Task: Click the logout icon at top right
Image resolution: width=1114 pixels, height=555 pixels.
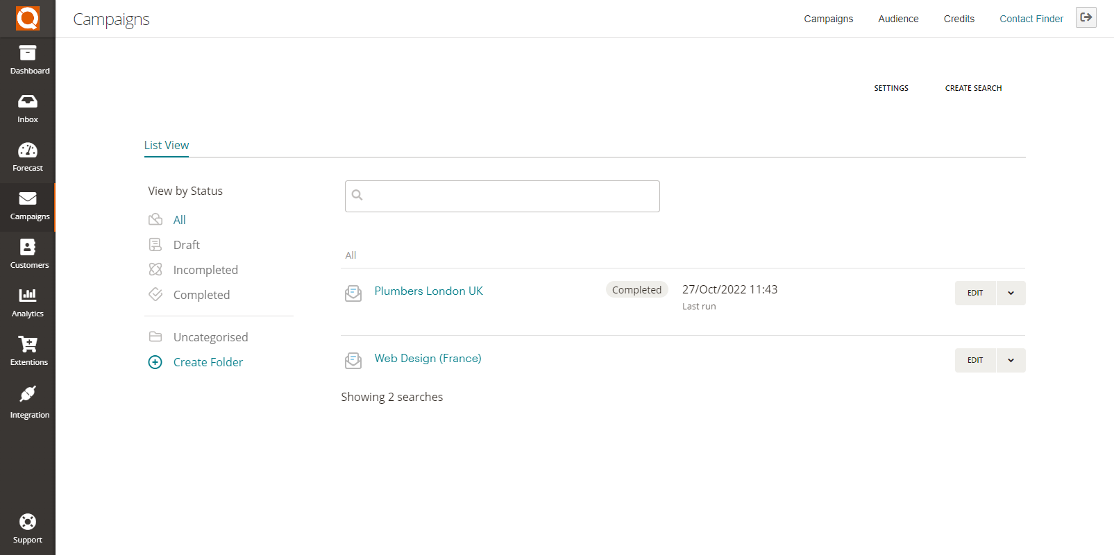Action: 1086,17
